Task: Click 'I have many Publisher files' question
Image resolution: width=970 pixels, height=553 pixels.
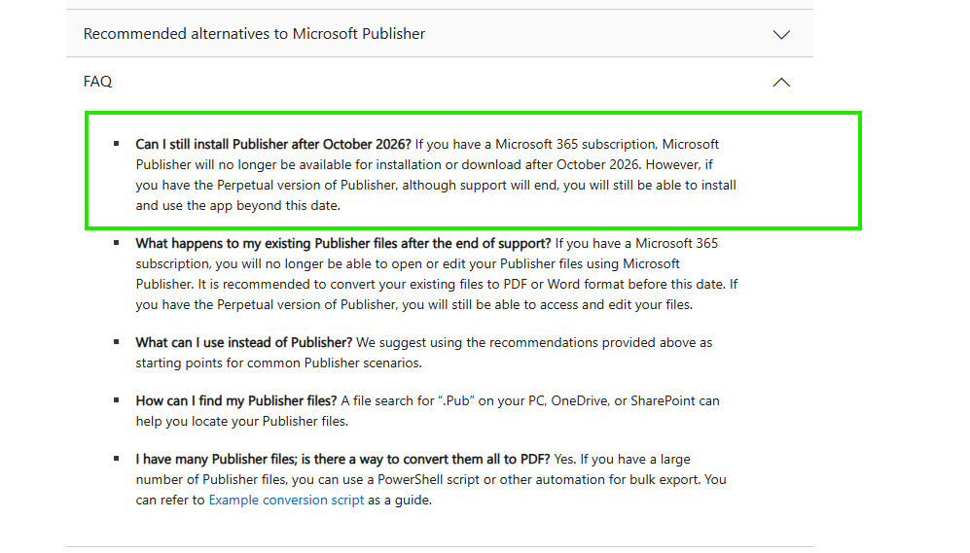Action: point(342,459)
